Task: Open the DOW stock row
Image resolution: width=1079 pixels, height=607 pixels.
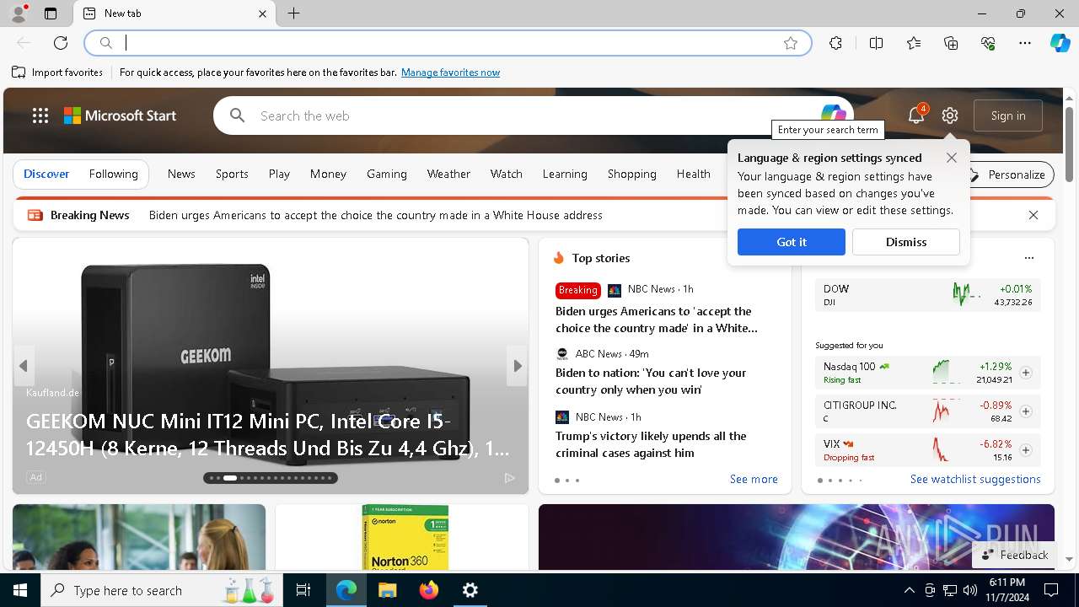Action: tap(927, 295)
